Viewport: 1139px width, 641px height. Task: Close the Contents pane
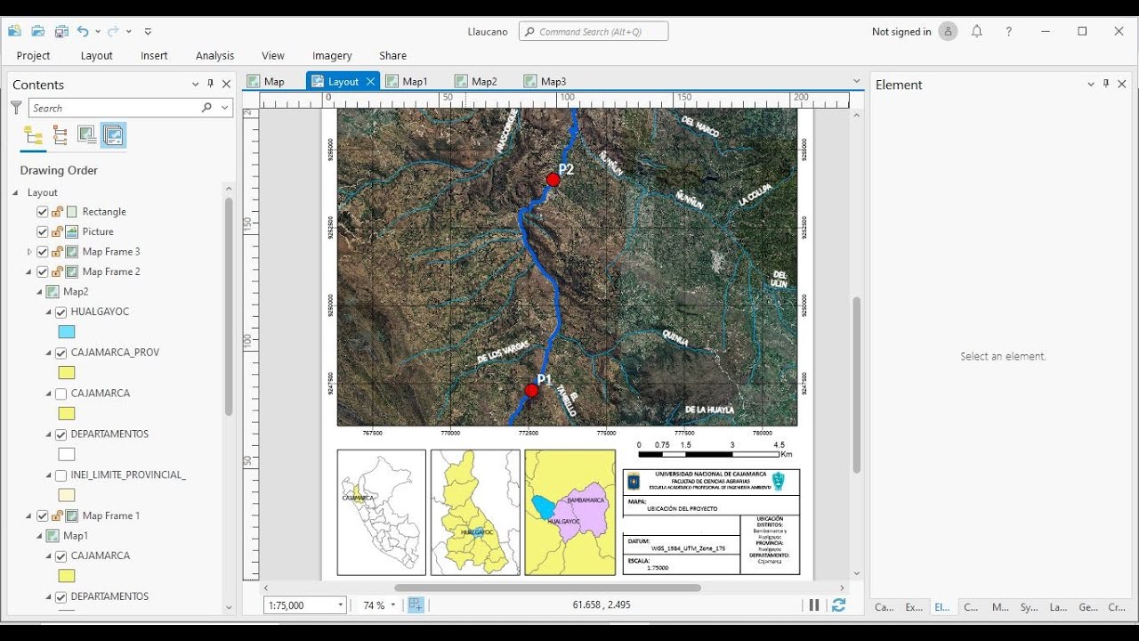(226, 85)
